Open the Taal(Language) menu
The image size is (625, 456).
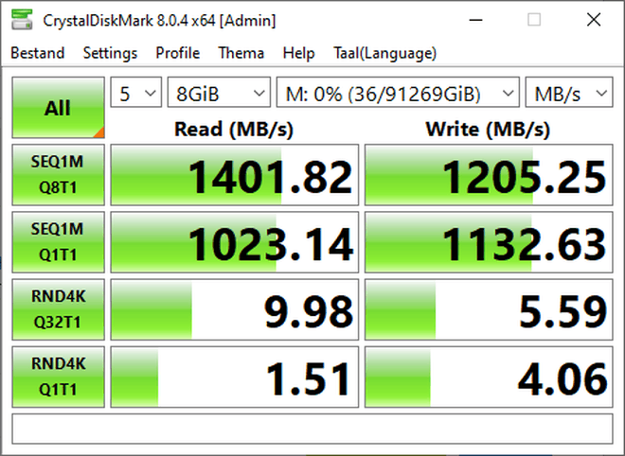point(385,53)
